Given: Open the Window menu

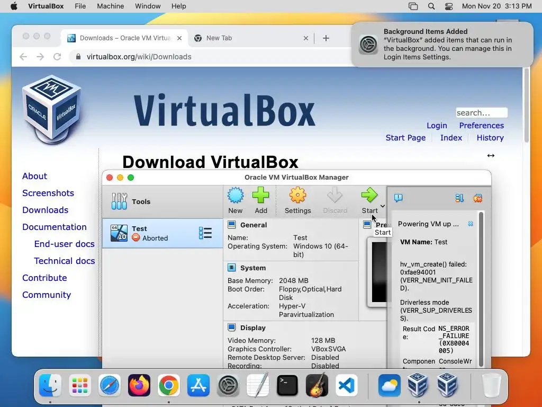Looking at the screenshot, I should point(148,6).
